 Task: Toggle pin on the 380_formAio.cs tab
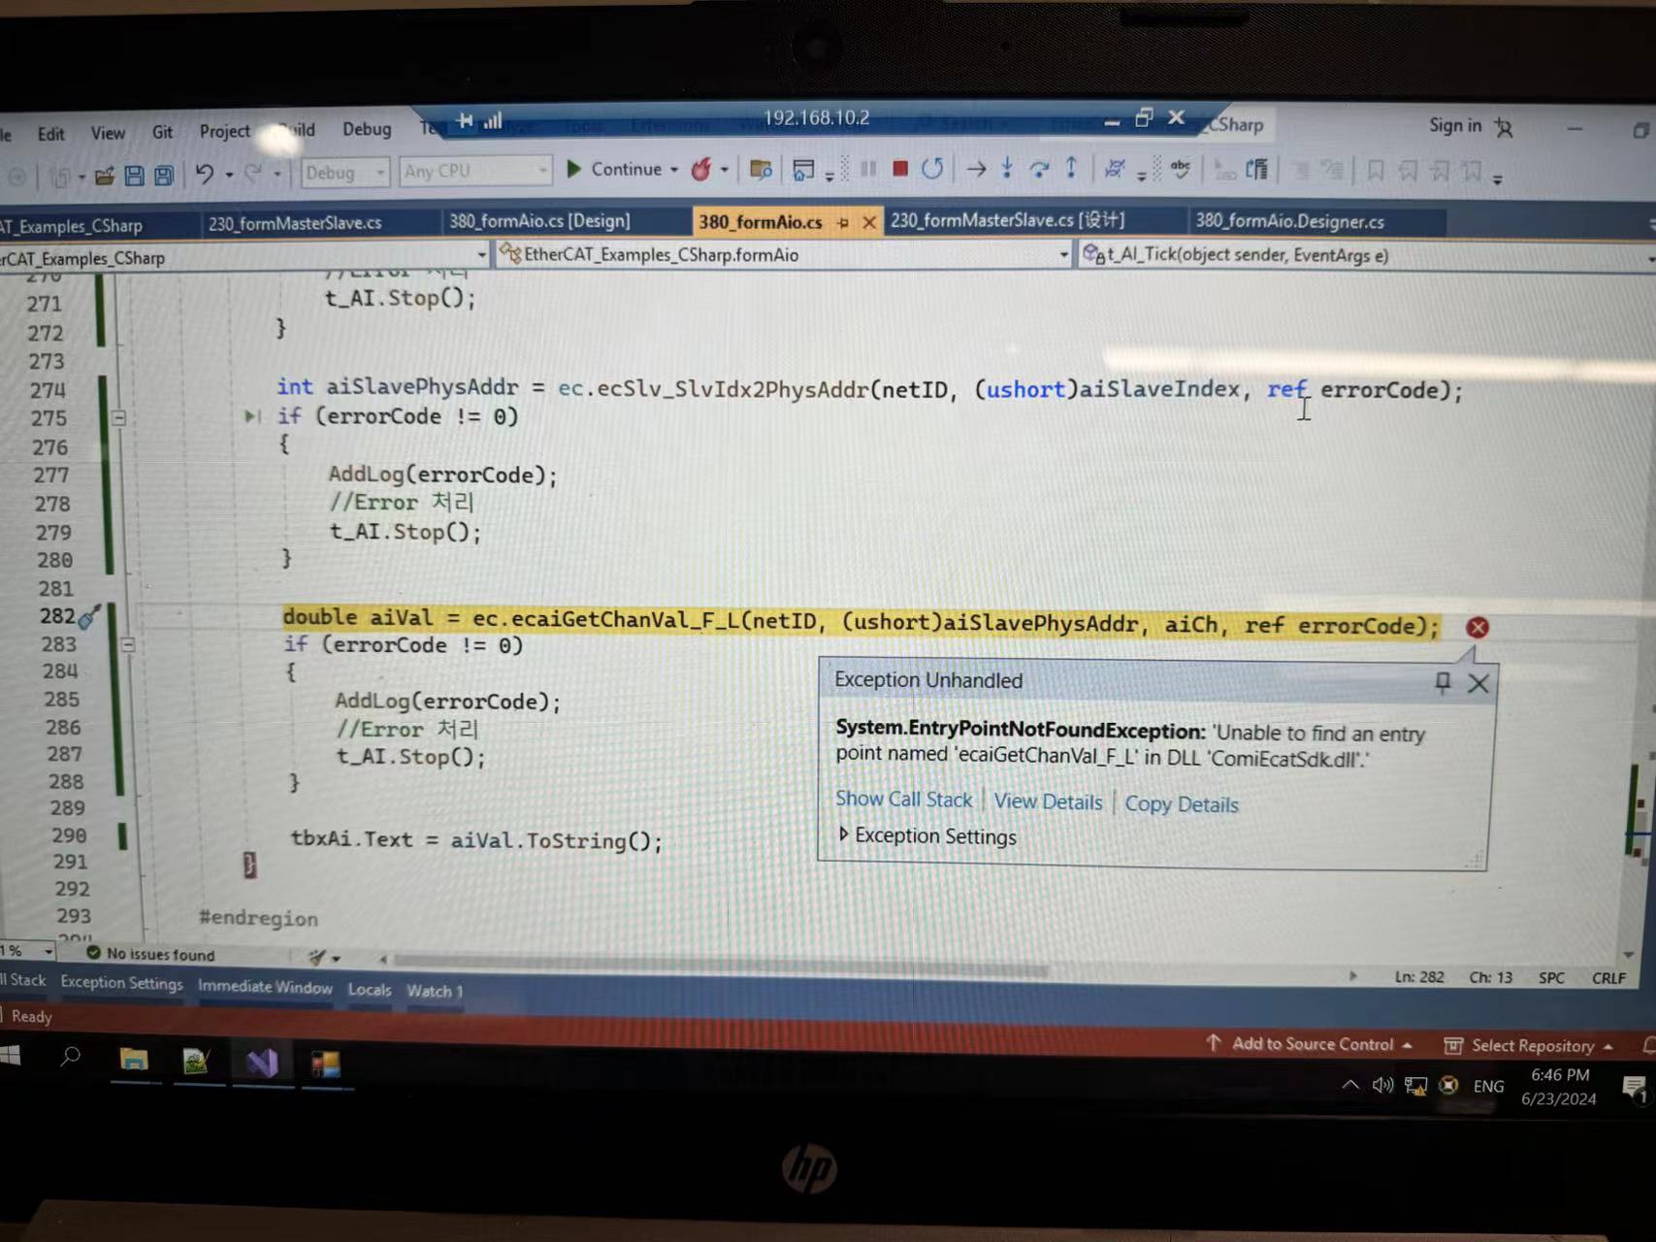843,222
